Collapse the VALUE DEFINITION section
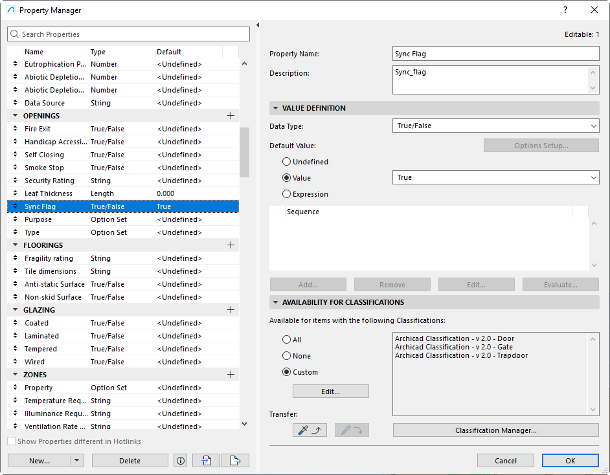610x475 pixels. click(x=275, y=108)
